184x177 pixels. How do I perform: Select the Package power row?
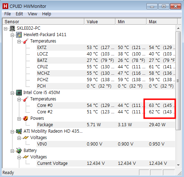106,125
